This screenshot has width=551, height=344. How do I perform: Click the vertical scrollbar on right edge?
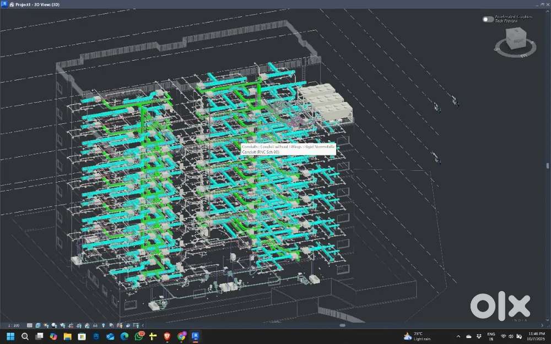pos(548,165)
